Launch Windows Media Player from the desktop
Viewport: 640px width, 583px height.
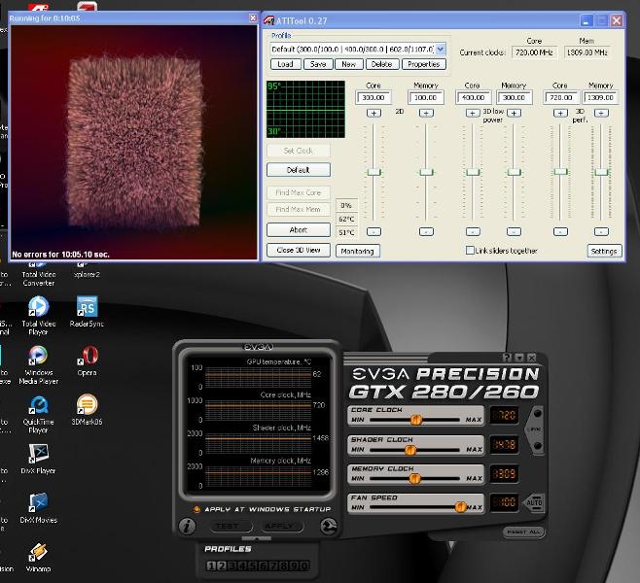point(38,364)
